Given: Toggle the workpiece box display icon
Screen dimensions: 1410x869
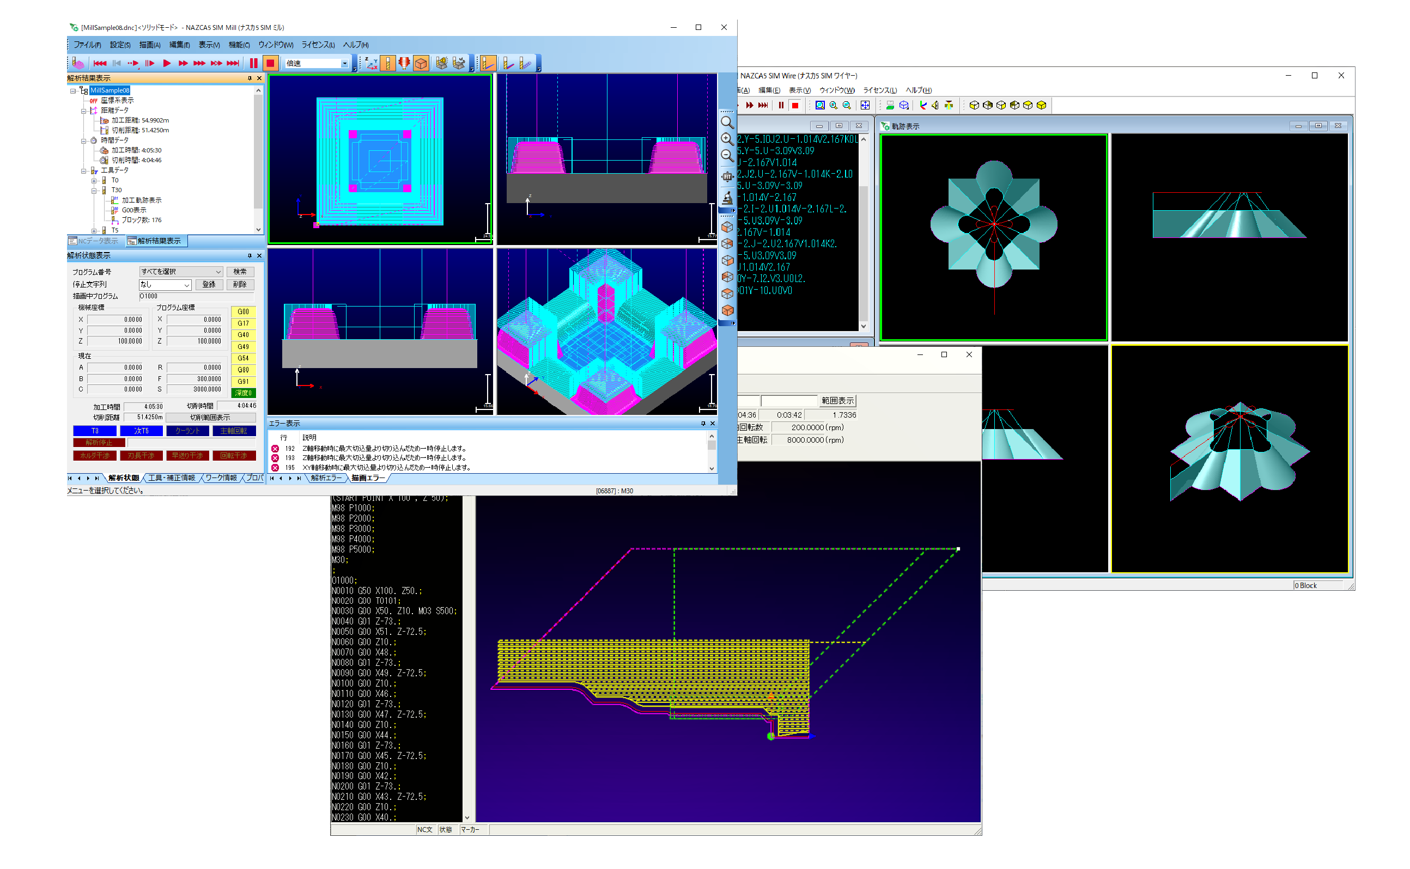Looking at the screenshot, I should [x=421, y=63].
